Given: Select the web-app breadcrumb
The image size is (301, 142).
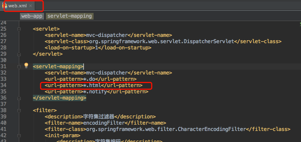Looking at the screenshot, I should (32, 16).
